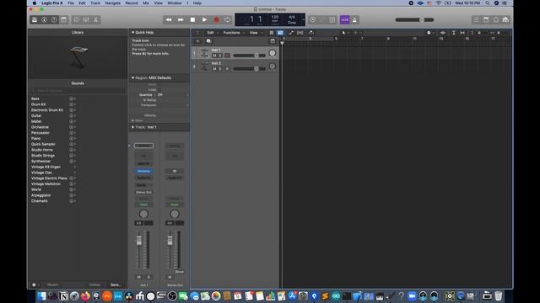Collapse the Region MIDI Defaults section
Viewport: 540px width, 303px height.
(x=133, y=78)
